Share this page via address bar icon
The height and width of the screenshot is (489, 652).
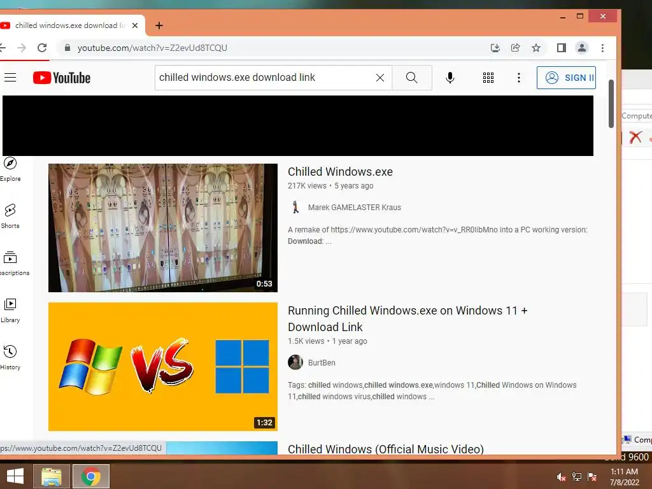click(x=516, y=48)
